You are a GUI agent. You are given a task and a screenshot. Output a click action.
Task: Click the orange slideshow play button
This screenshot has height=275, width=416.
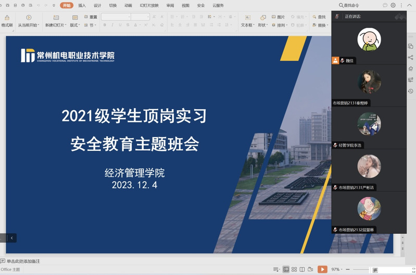click(322, 269)
